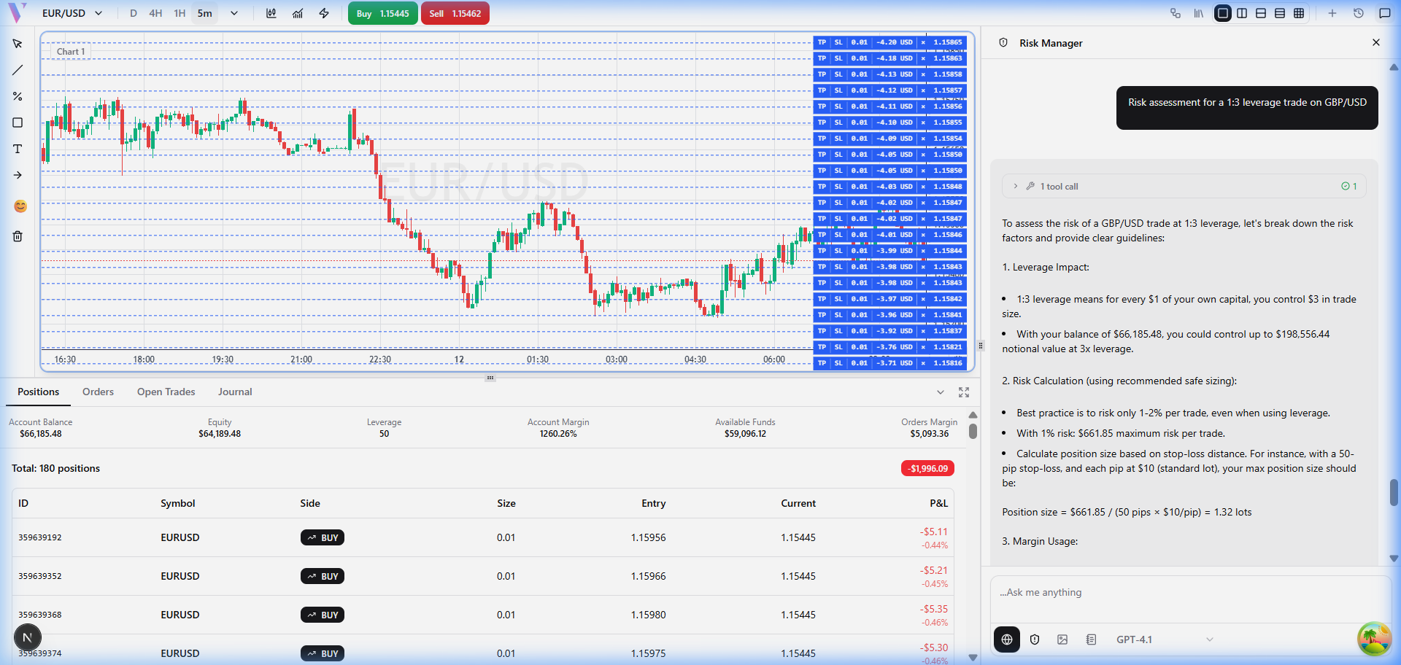Choose the text annotation tool

point(18,149)
